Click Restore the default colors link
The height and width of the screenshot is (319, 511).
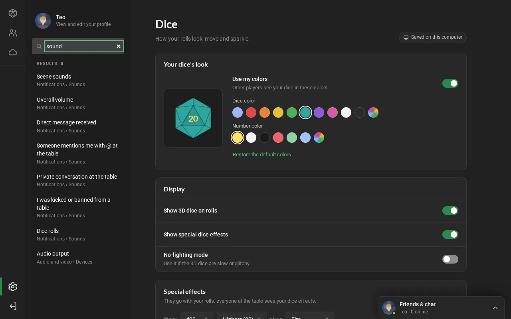coord(262,155)
